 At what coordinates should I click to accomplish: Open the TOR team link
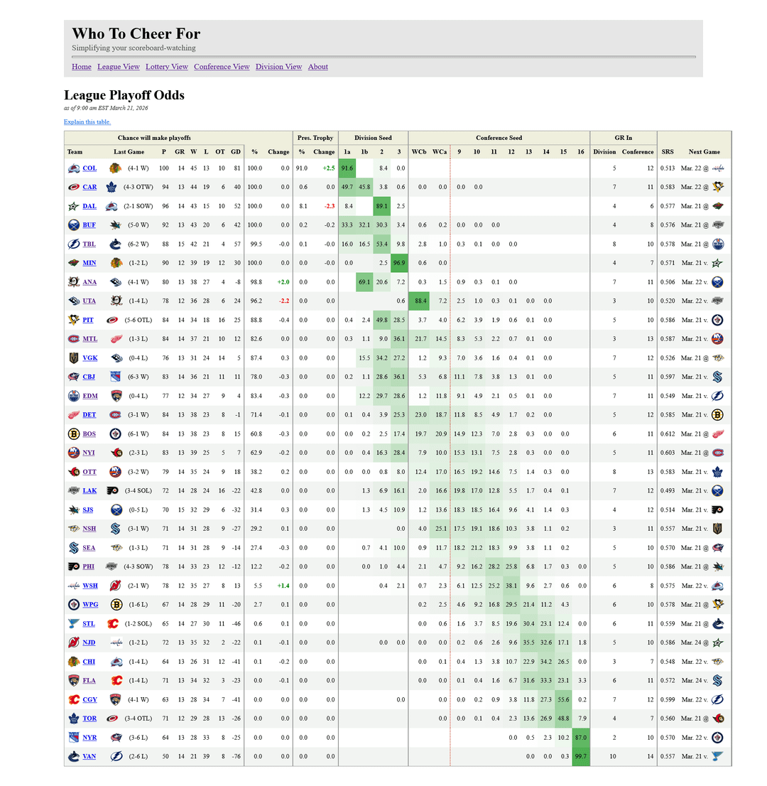[x=89, y=718]
